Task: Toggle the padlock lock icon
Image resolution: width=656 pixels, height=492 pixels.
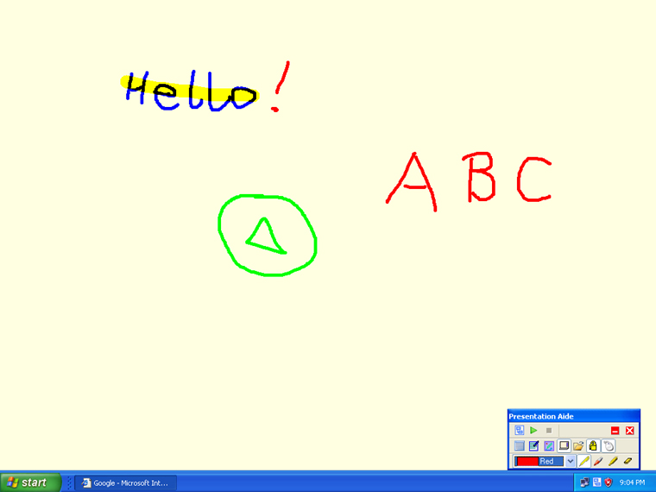Action: click(593, 446)
